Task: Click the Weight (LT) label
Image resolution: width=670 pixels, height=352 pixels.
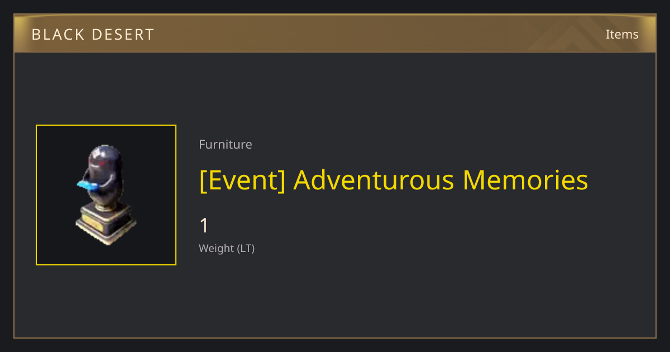Action: (x=227, y=249)
